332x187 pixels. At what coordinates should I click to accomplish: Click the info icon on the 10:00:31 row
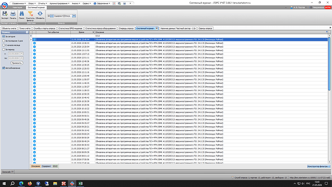pyautogui.click(x=34, y=112)
